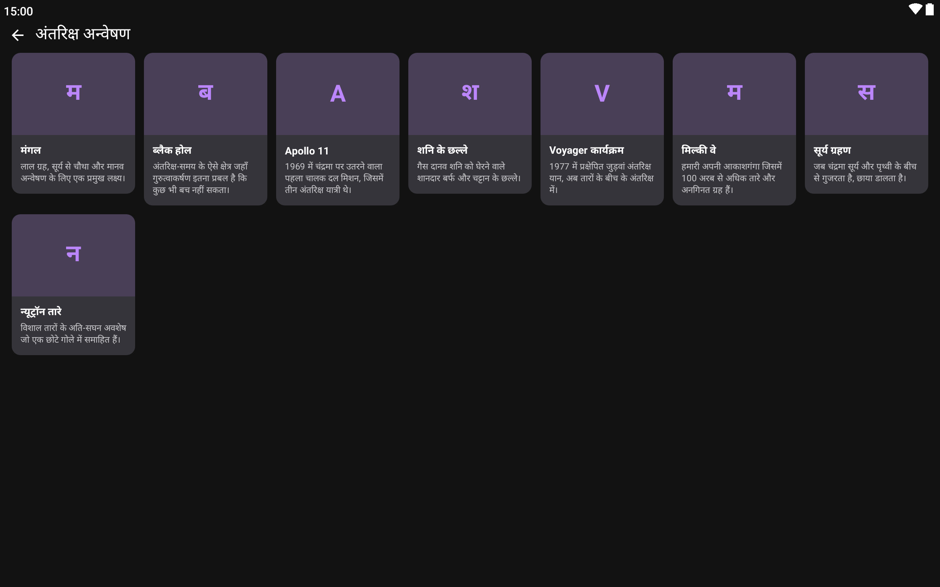Open the न्यूट्रॉन तारे title
This screenshot has height=587, width=940.
(x=41, y=312)
